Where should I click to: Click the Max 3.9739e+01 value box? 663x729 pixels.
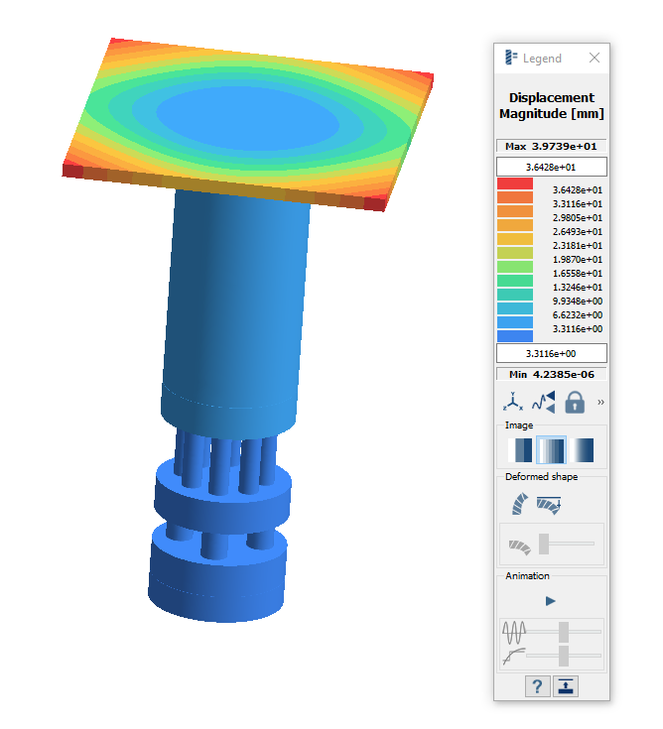[551, 146]
